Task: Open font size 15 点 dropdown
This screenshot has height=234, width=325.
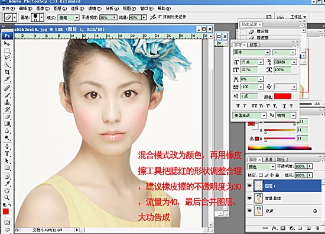Action: point(261,62)
